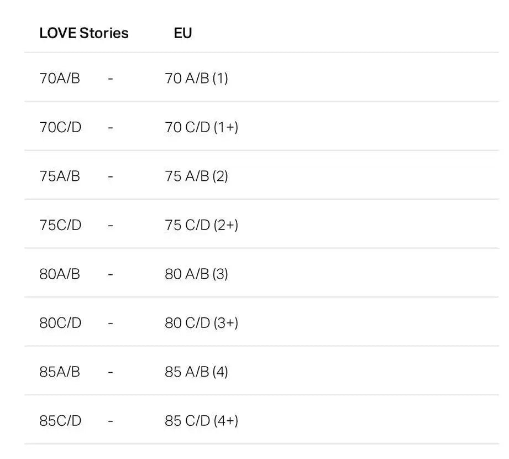Image resolution: width=509 pixels, height=459 pixels.
Task: Click the 70C/D LOVE Stories size cell
Action: coord(60,128)
